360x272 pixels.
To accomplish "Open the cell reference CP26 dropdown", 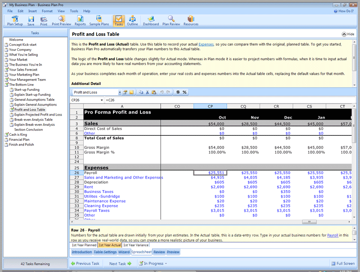I will [101, 100].
